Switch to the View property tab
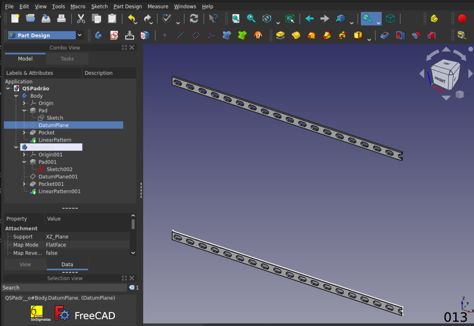Screen dimensions: 474x326 click(25, 265)
